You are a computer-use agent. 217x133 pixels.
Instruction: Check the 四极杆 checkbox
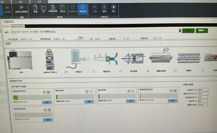[x=175, y=71]
